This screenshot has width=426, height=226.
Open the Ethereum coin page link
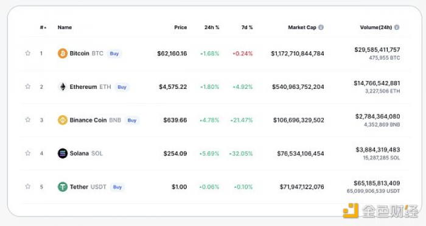click(x=83, y=87)
